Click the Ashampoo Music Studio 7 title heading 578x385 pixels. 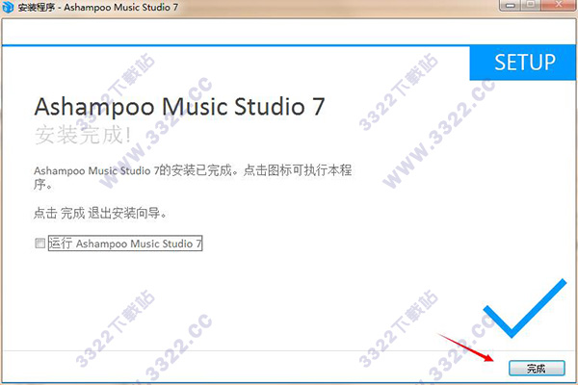179,107
